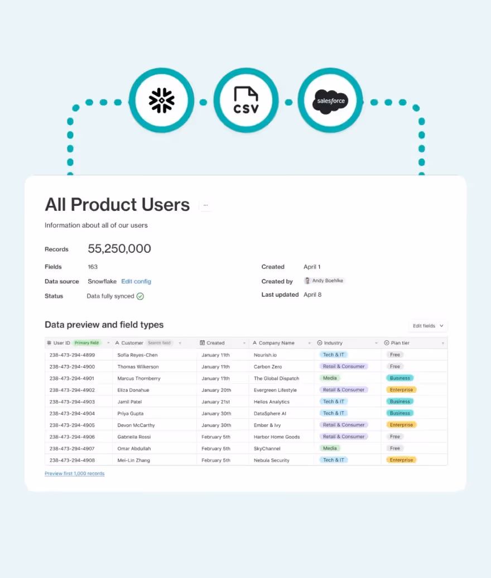Click the Enterprise tag in Evergreen Lifestyle row

pyautogui.click(x=401, y=389)
